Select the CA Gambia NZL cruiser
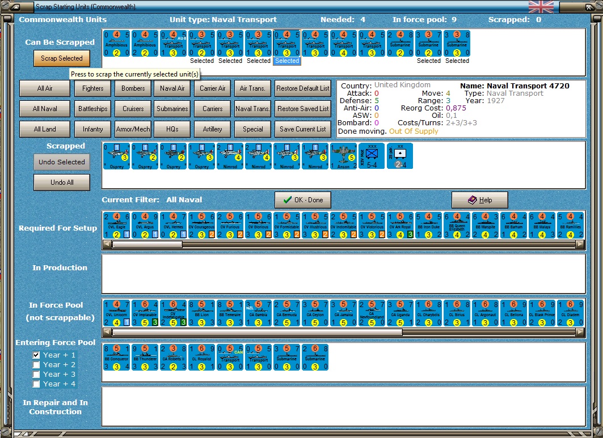This screenshot has width=603, height=438. click(x=259, y=313)
